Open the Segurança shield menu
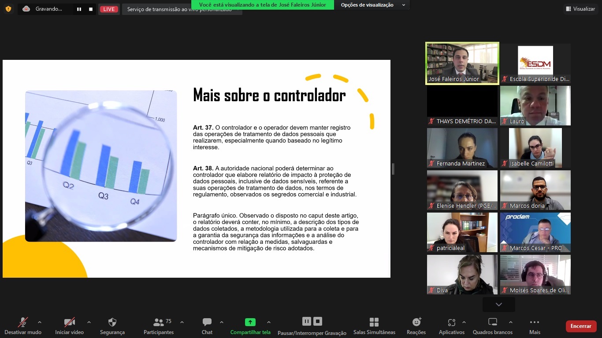Image resolution: width=602 pixels, height=338 pixels. click(112, 326)
